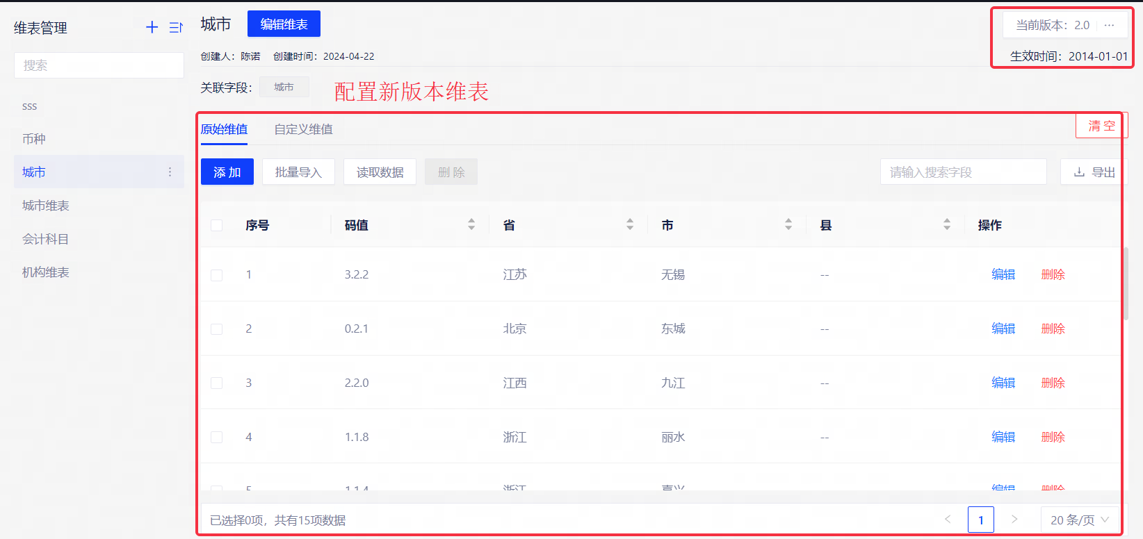Sort the 码值 column using its sort arrows
The height and width of the screenshot is (539, 1143).
471,224
